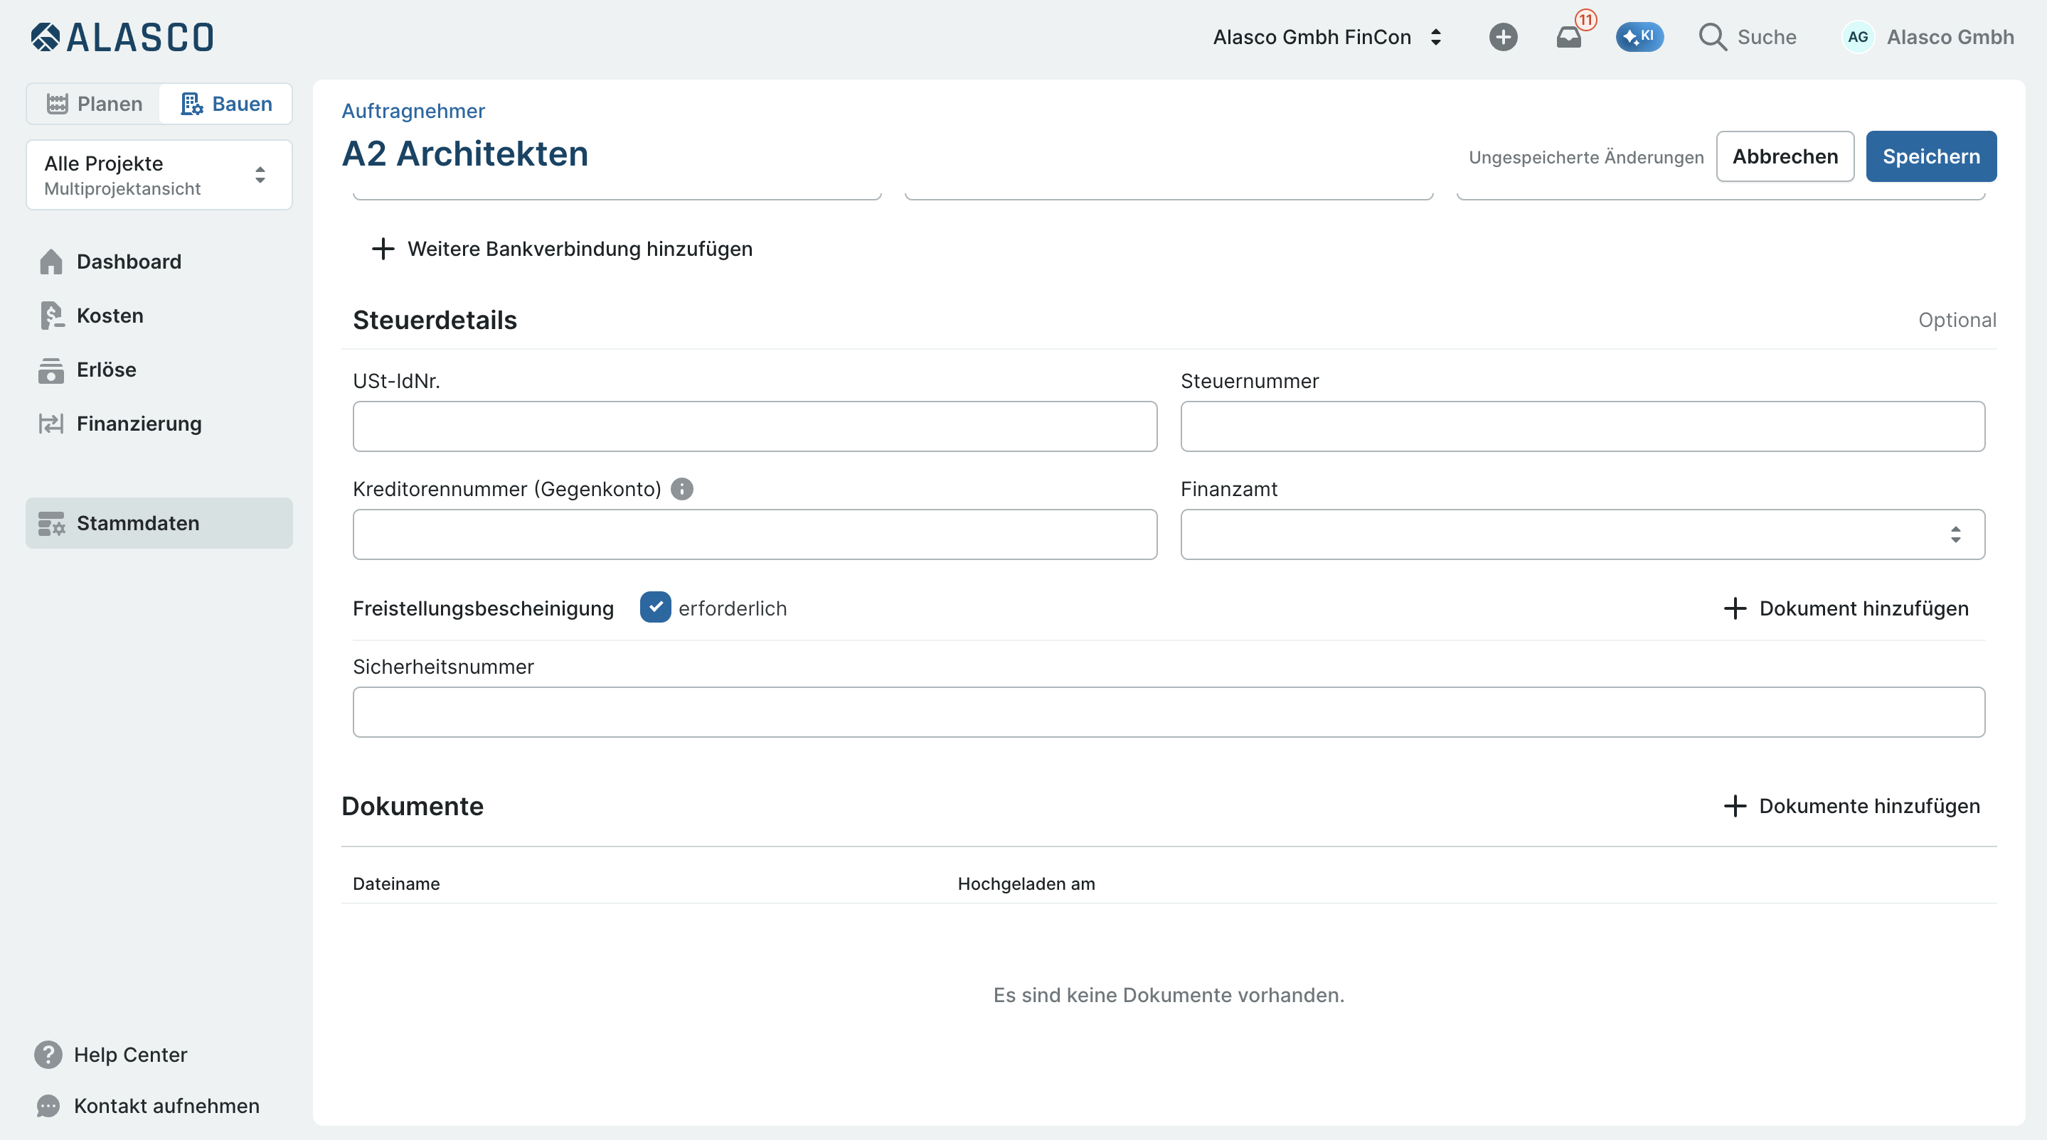
Task: Click the Suche search box text
Action: (1767, 37)
